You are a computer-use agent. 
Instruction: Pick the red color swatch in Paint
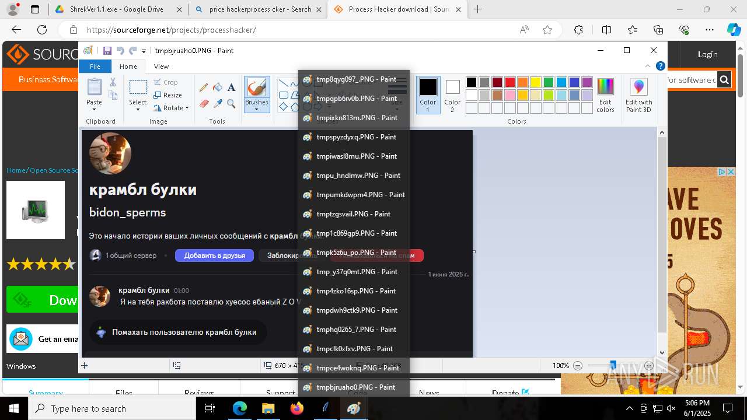click(509, 82)
